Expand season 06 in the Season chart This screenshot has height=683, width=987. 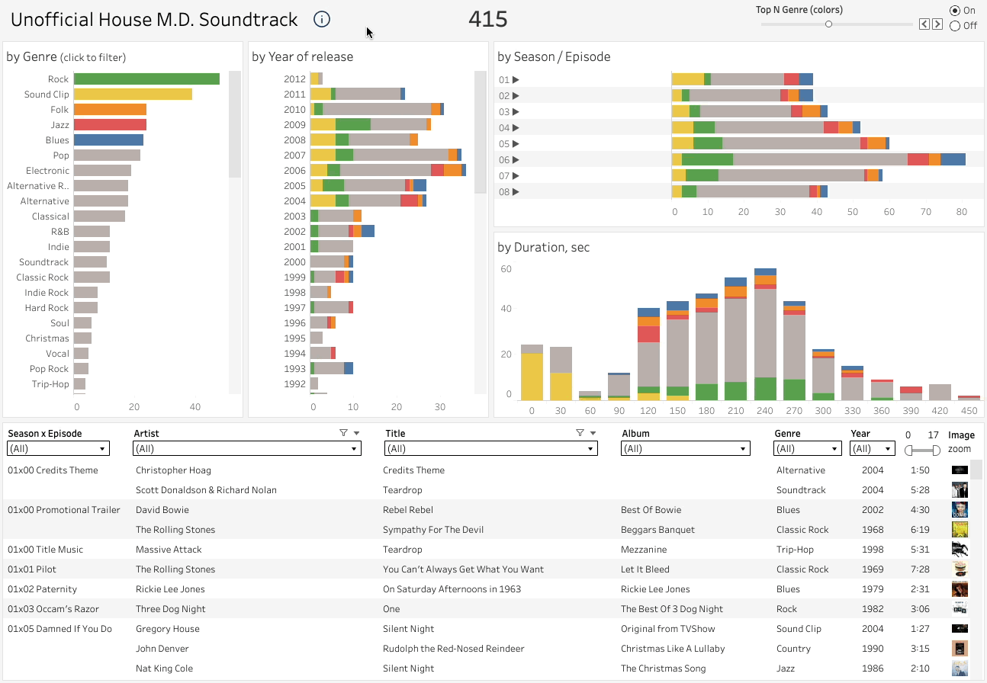coord(516,160)
